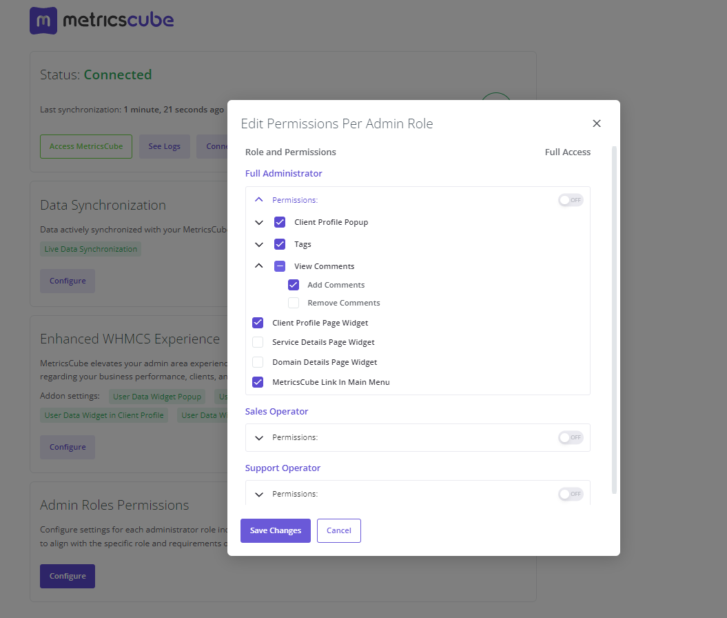Viewport: 727px width, 618px height.
Task: Click the Full Access column header
Action: [x=568, y=152]
